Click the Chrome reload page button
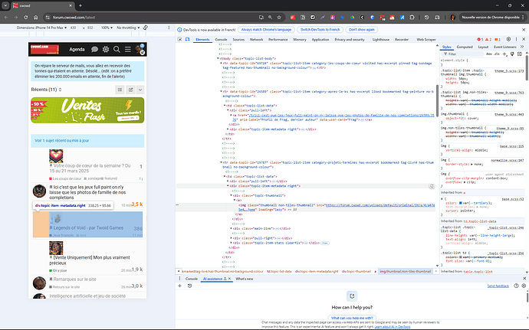Image resolution: width=529 pixels, height=330 pixels. 25,17
